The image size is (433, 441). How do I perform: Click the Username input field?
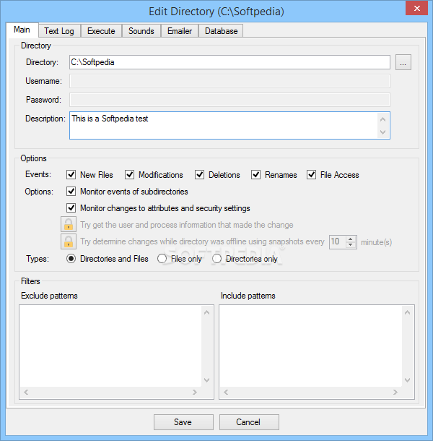(x=229, y=81)
